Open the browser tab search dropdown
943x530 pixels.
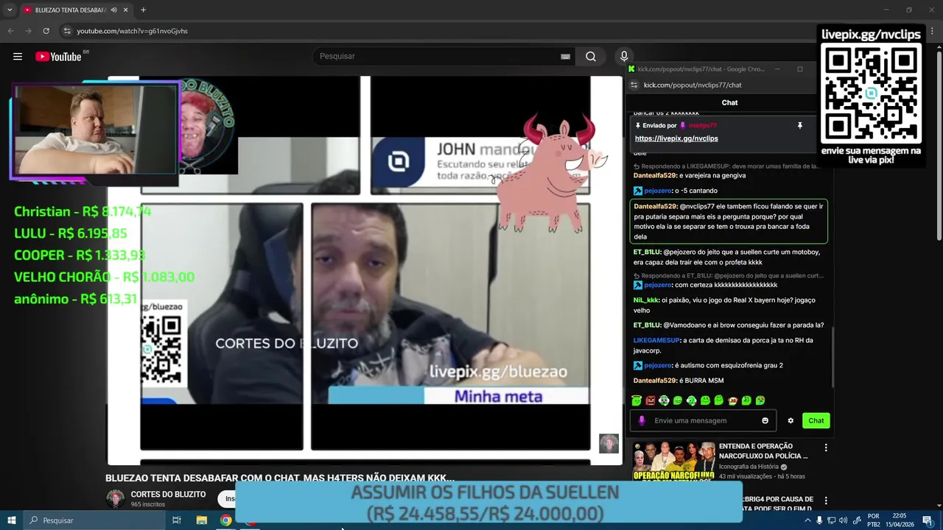point(10,10)
